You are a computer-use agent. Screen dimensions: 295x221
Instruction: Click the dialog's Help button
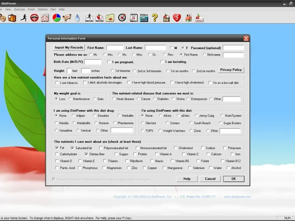[187, 179]
